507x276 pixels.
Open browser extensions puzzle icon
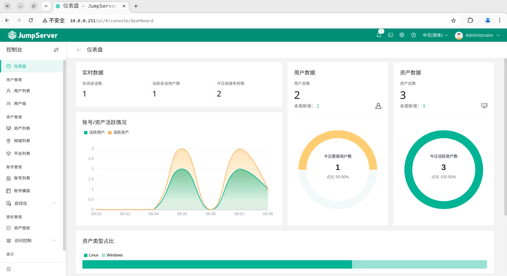pyautogui.click(x=470, y=20)
